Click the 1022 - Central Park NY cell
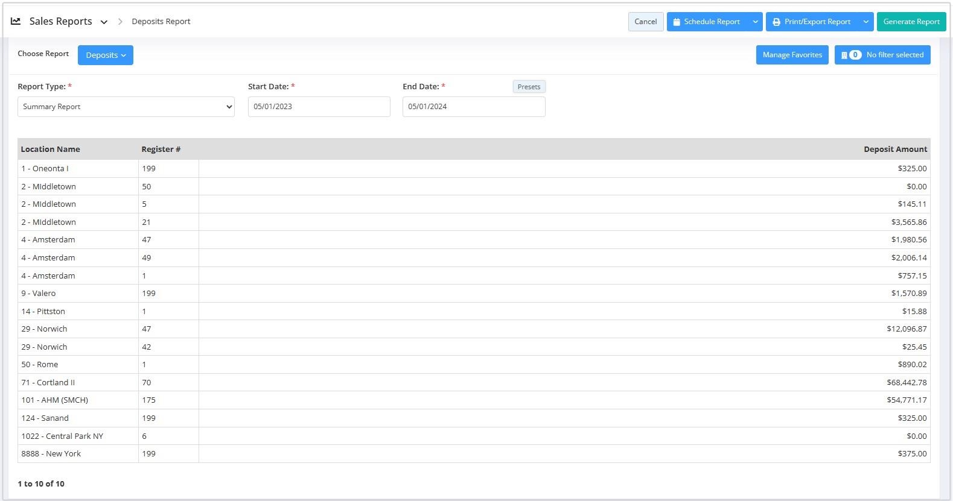 tap(78, 436)
